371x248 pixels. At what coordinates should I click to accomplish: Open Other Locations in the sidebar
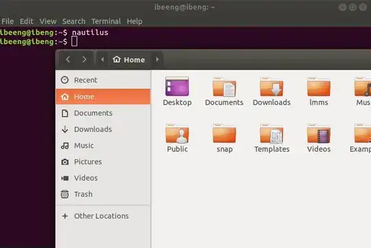coord(103,216)
